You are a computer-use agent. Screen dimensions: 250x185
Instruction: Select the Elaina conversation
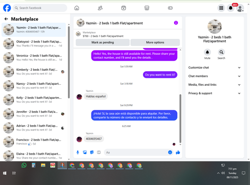[33, 156]
